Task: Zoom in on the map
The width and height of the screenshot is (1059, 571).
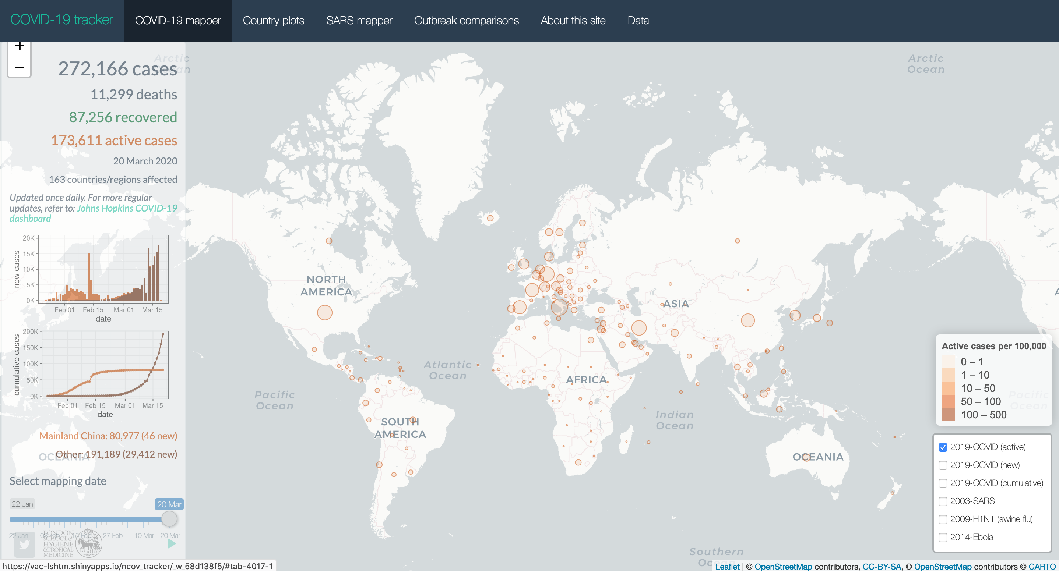Action: [x=19, y=46]
